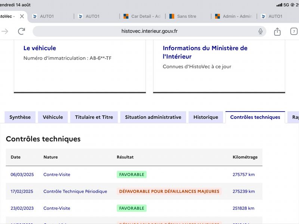Click the Contrôles techniques section heading
Viewport: 299px width, 224px height.
click(x=43, y=139)
